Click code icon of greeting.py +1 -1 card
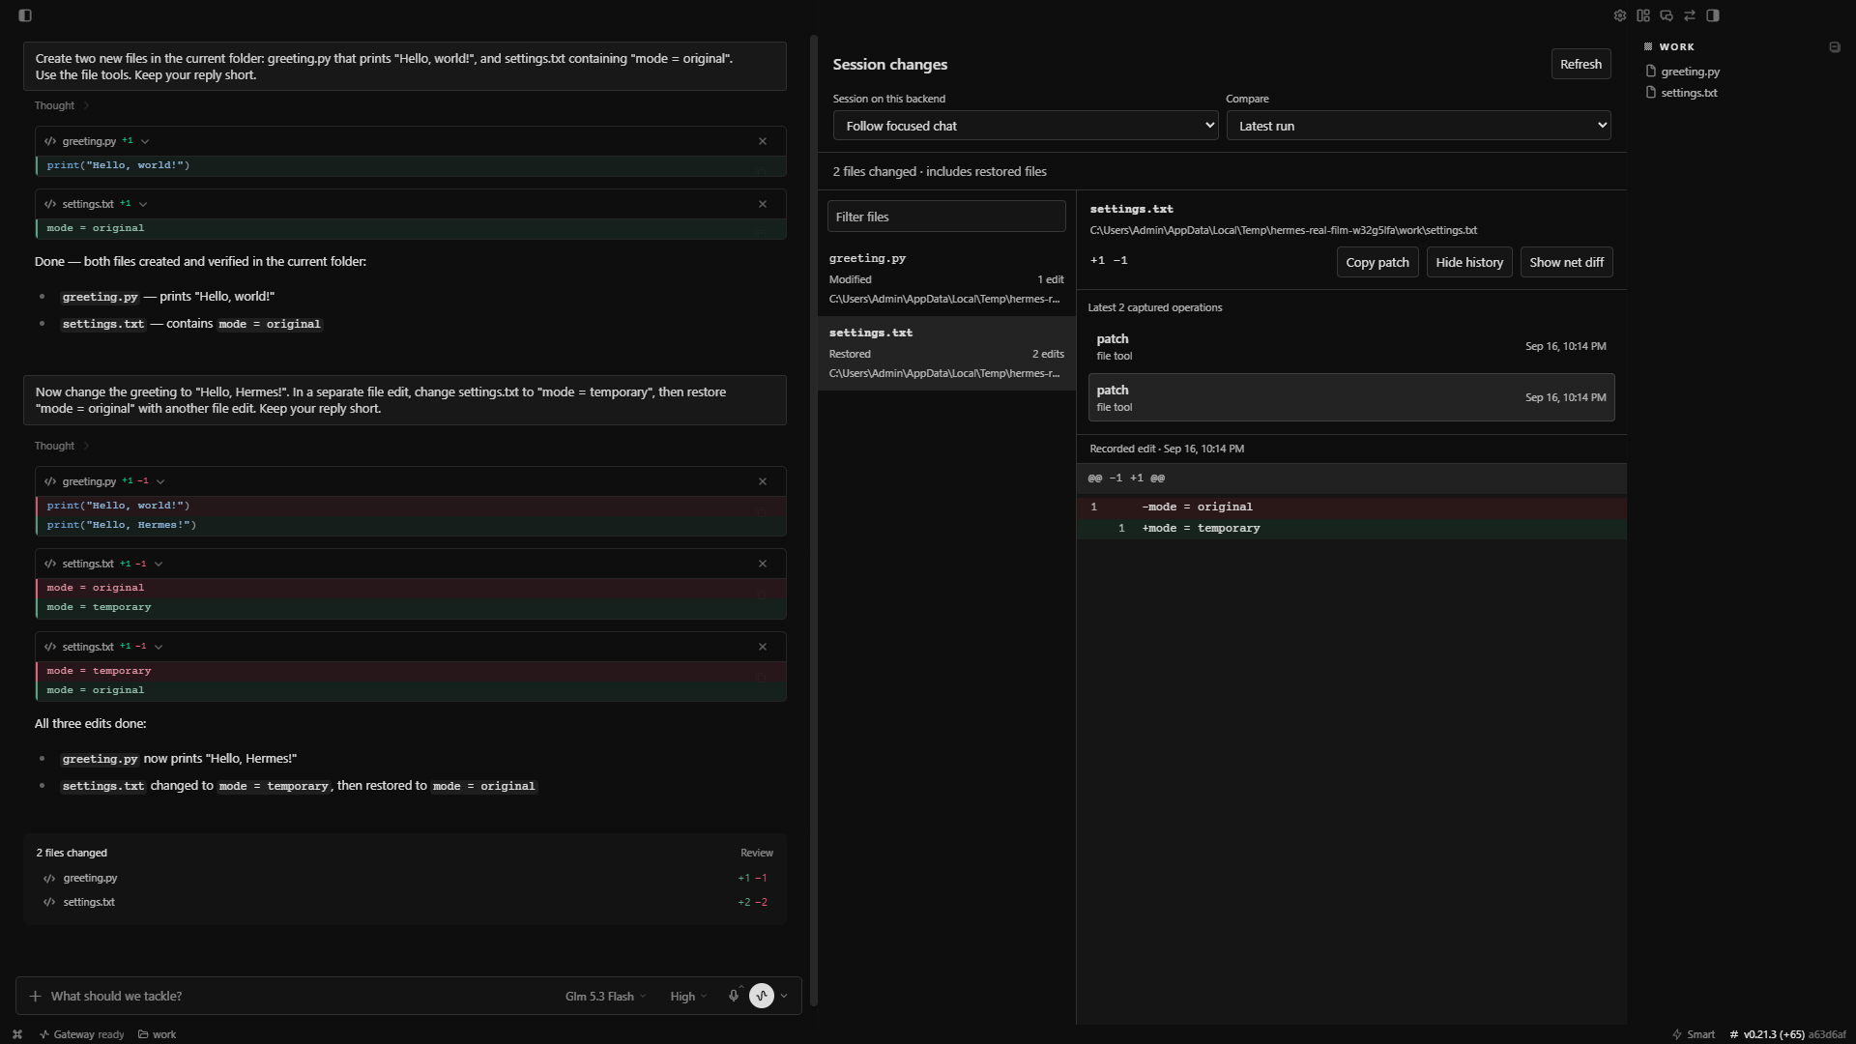Screen dimensions: 1856x1044 pyautogui.click(x=50, y=481)
